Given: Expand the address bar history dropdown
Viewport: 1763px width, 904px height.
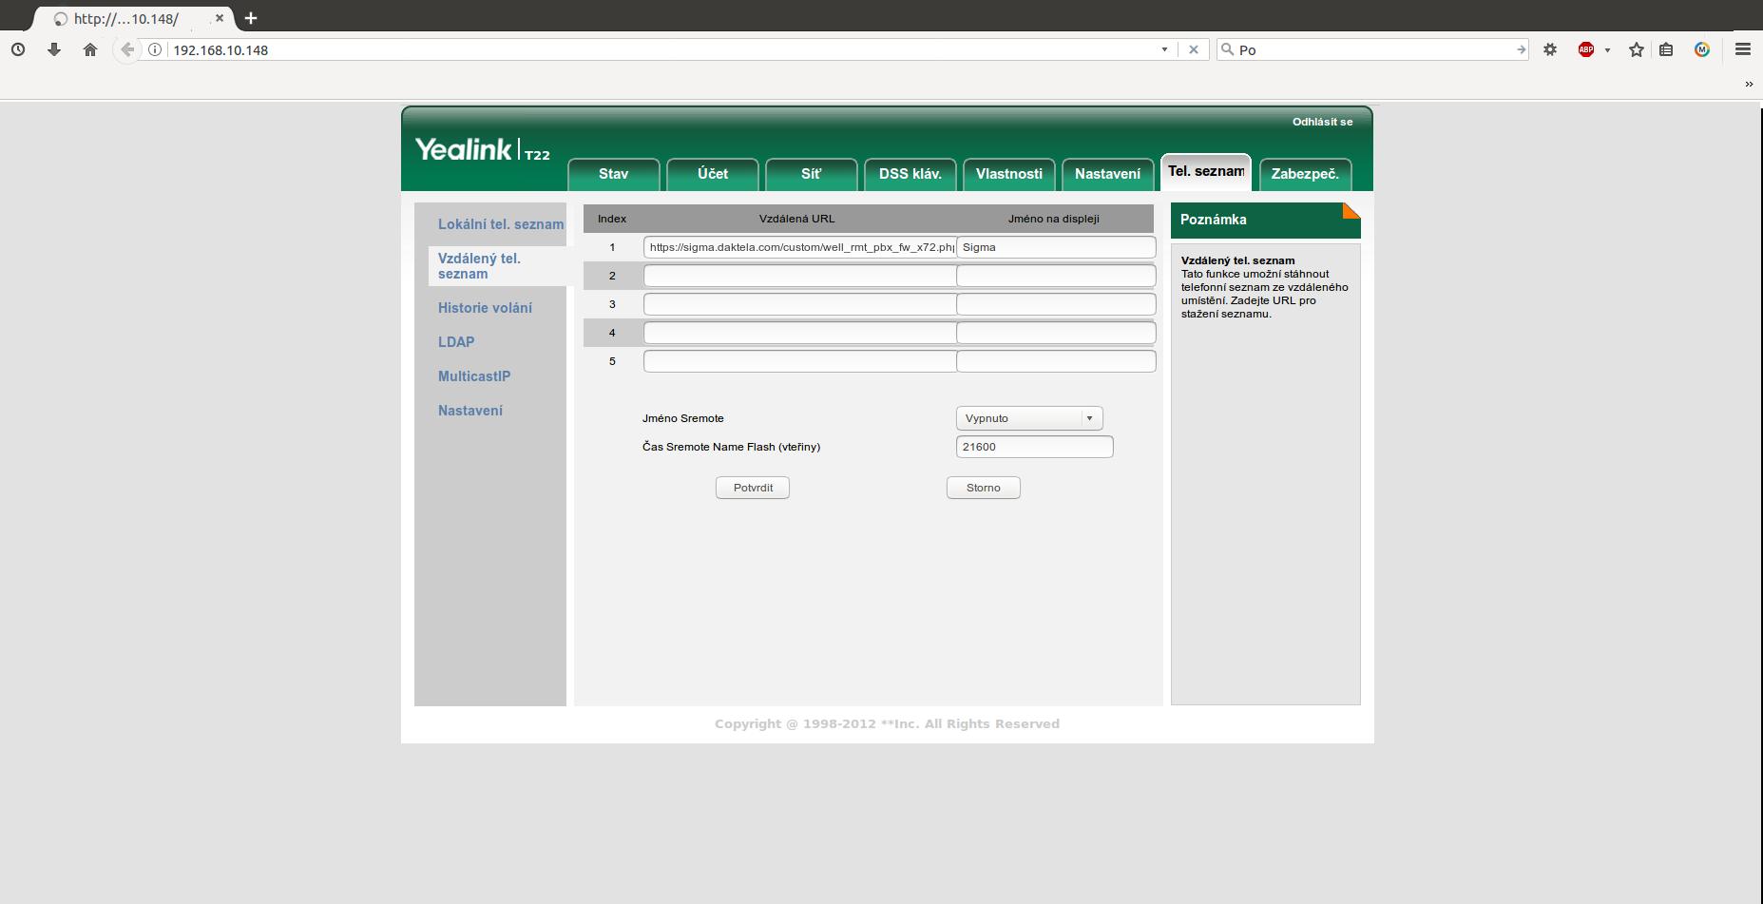Looking at the screenshot, I should point(1164,49).
